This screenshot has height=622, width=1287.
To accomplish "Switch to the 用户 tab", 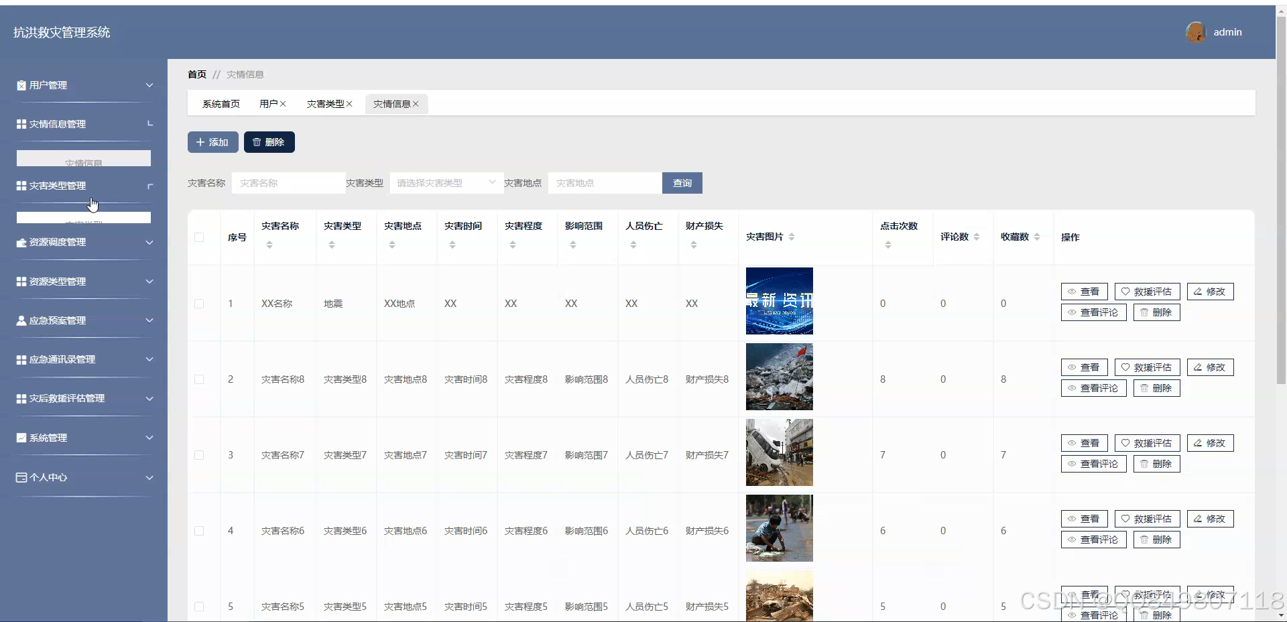I will [268, 104].
